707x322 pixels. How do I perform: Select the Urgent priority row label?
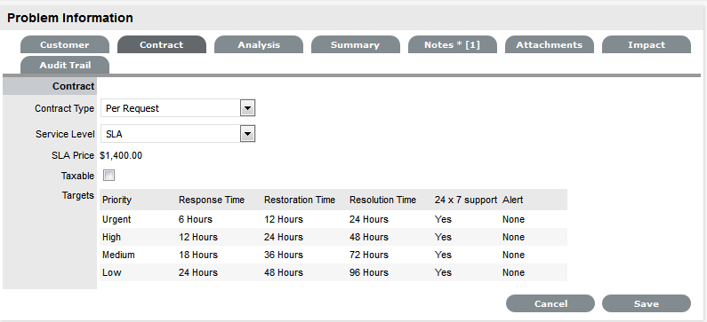(x=116, y=219)
